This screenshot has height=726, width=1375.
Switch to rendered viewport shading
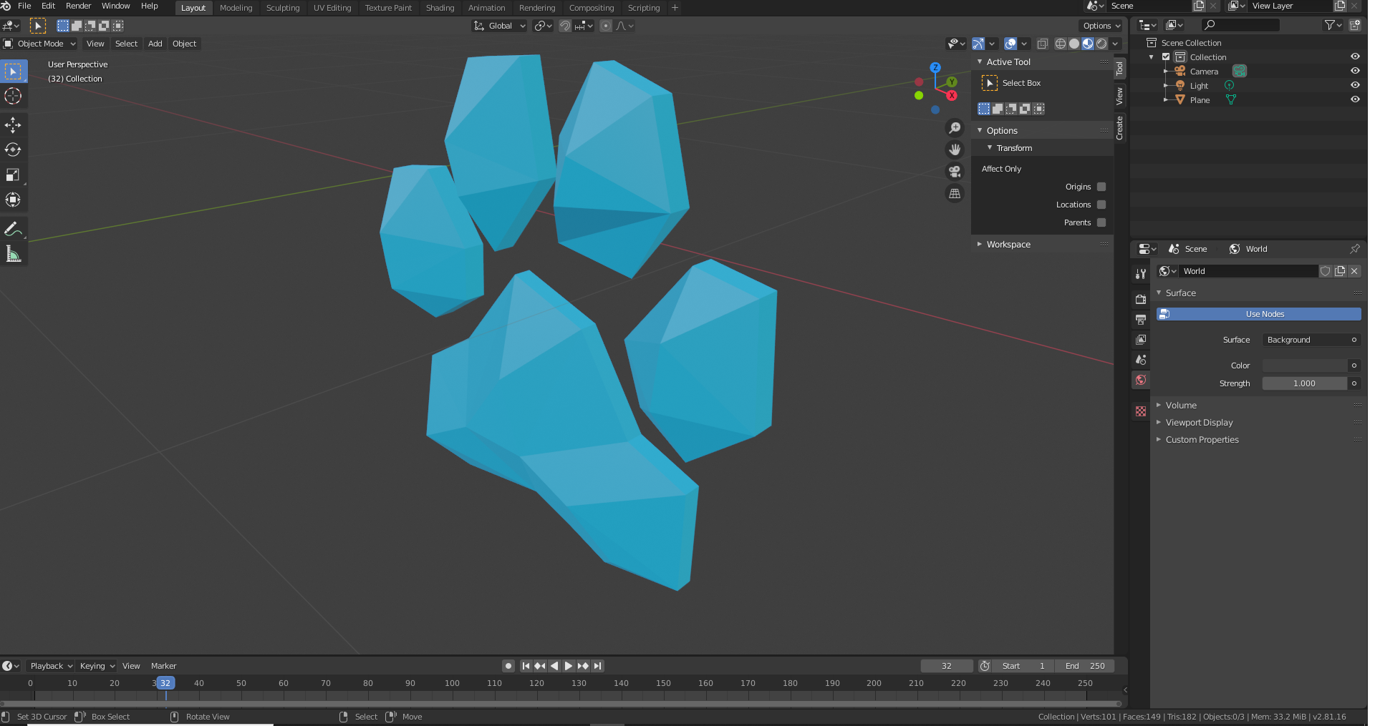1101,43
